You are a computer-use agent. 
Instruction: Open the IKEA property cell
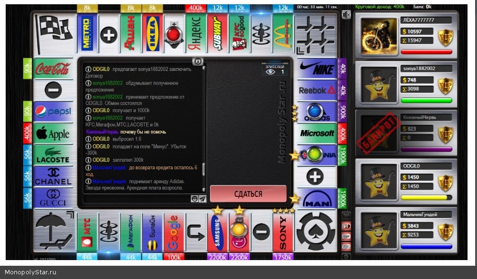click(152, 34)
